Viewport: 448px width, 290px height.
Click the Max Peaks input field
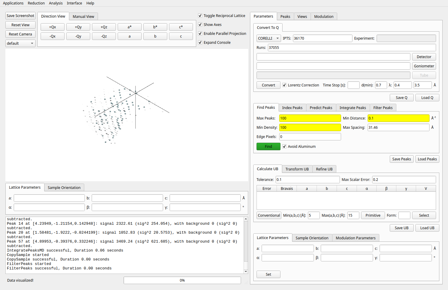(x=310, y=118)
